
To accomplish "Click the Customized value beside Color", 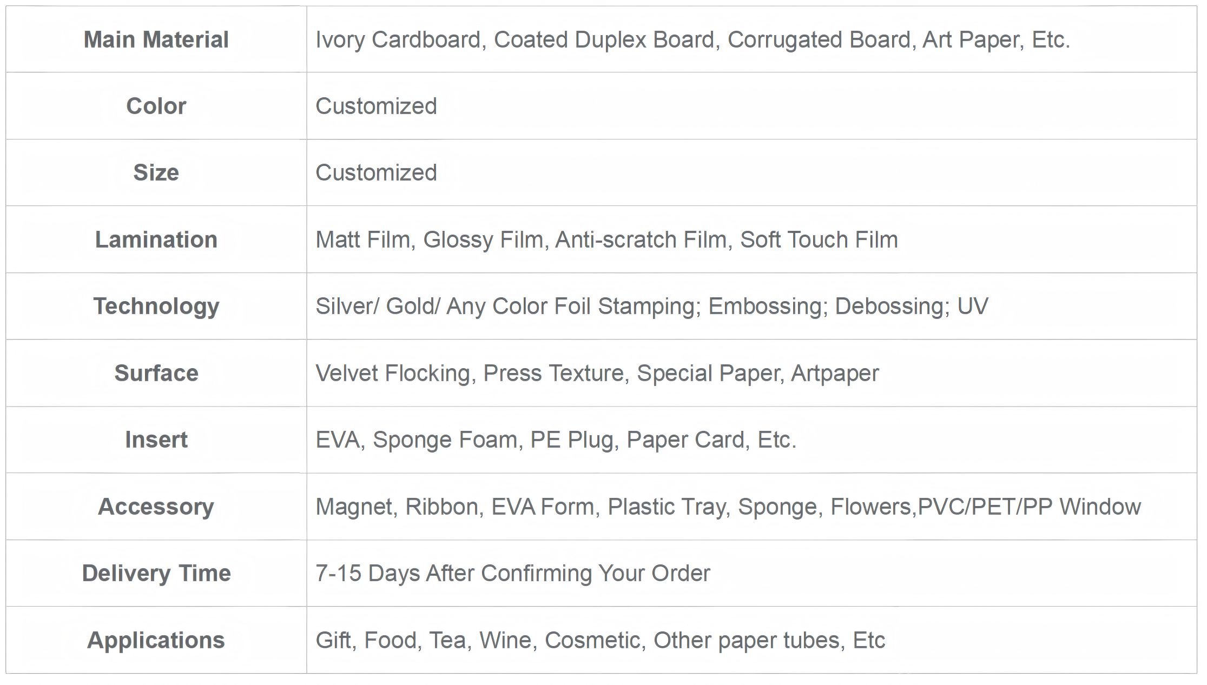I will coord(376,106).
